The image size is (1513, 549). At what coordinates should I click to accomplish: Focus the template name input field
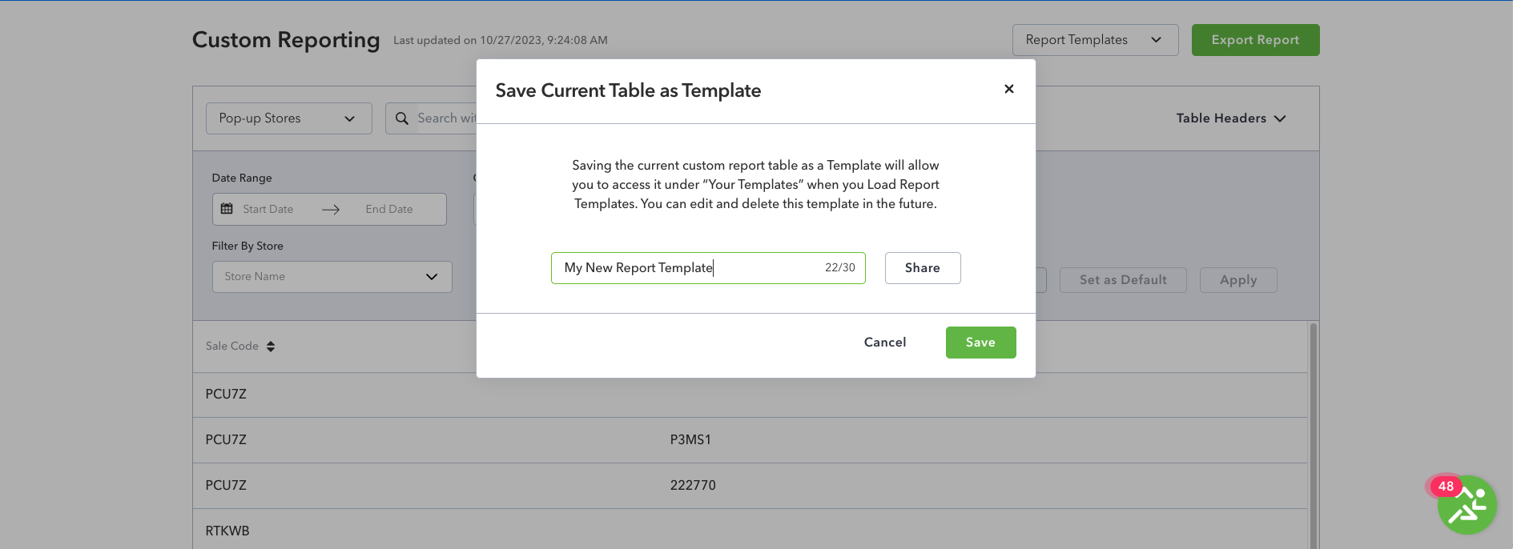[x=708, y=268]
